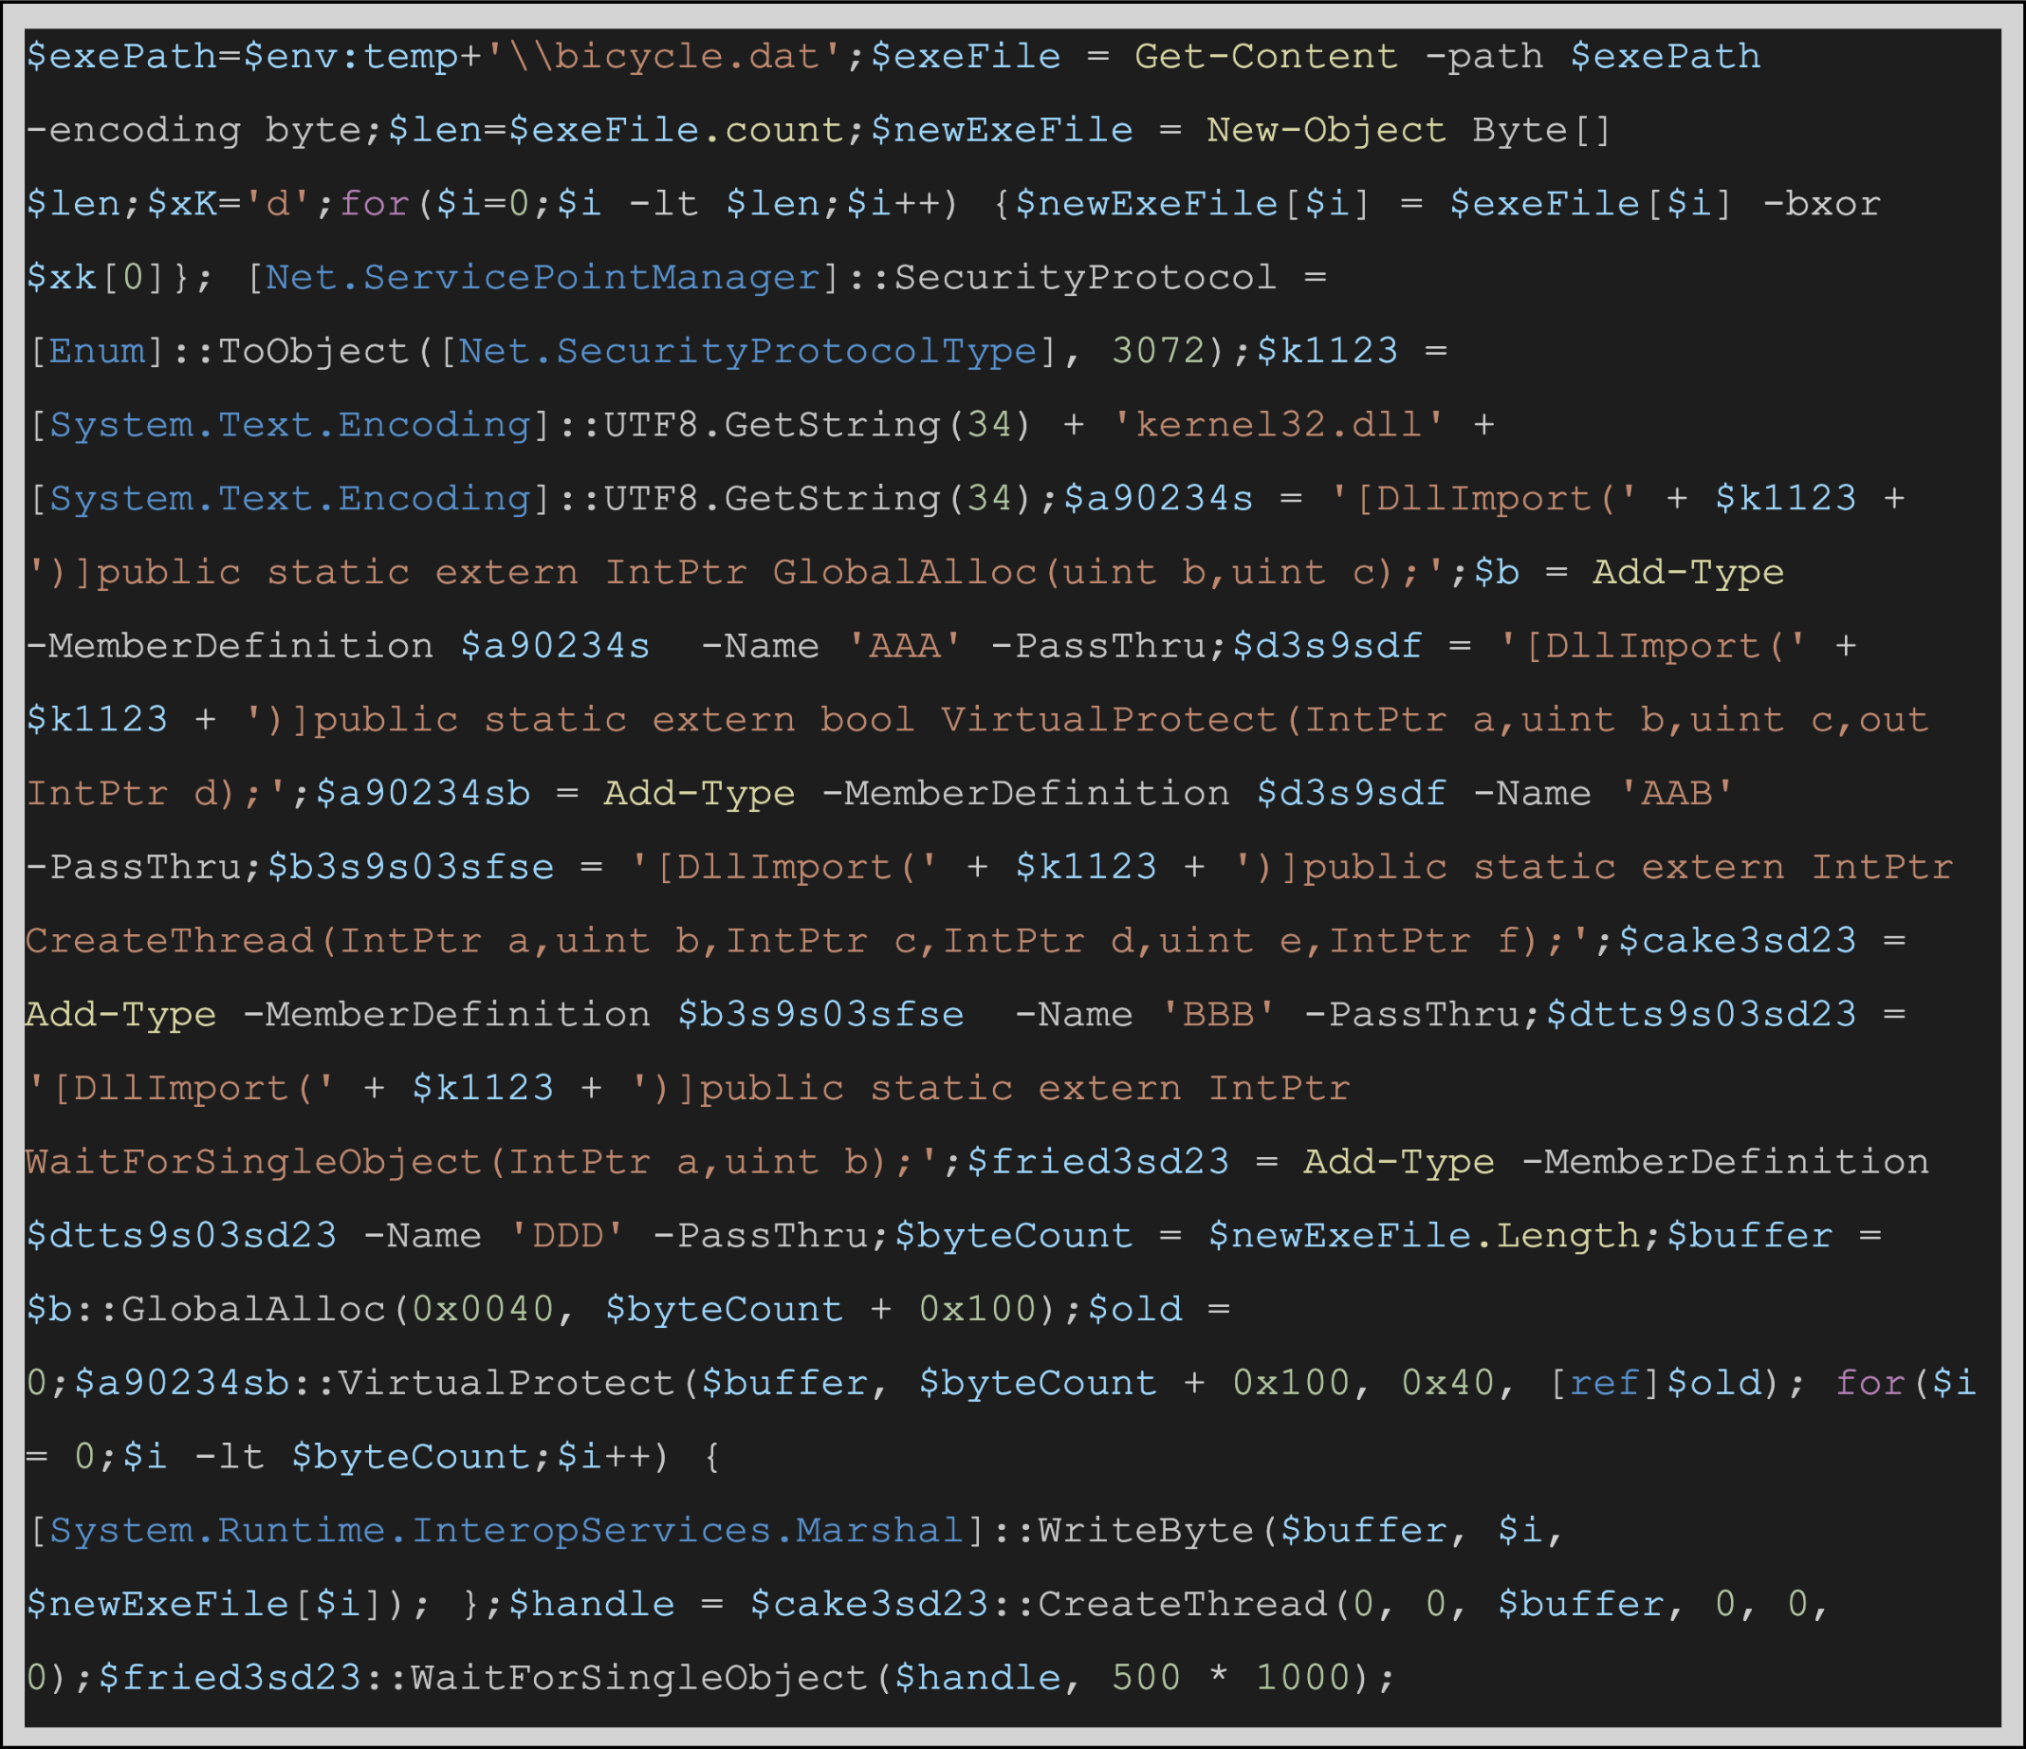2026x1749 pixels.
Task: Click the '\\bicycle.dat' string literal
Action: (665, 56)
